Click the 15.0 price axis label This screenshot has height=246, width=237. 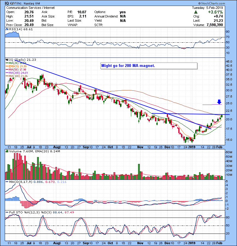point(229,140)
